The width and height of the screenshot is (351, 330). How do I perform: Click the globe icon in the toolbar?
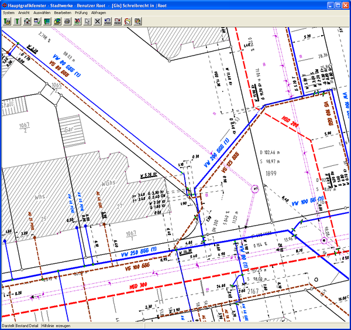[57, 22]
